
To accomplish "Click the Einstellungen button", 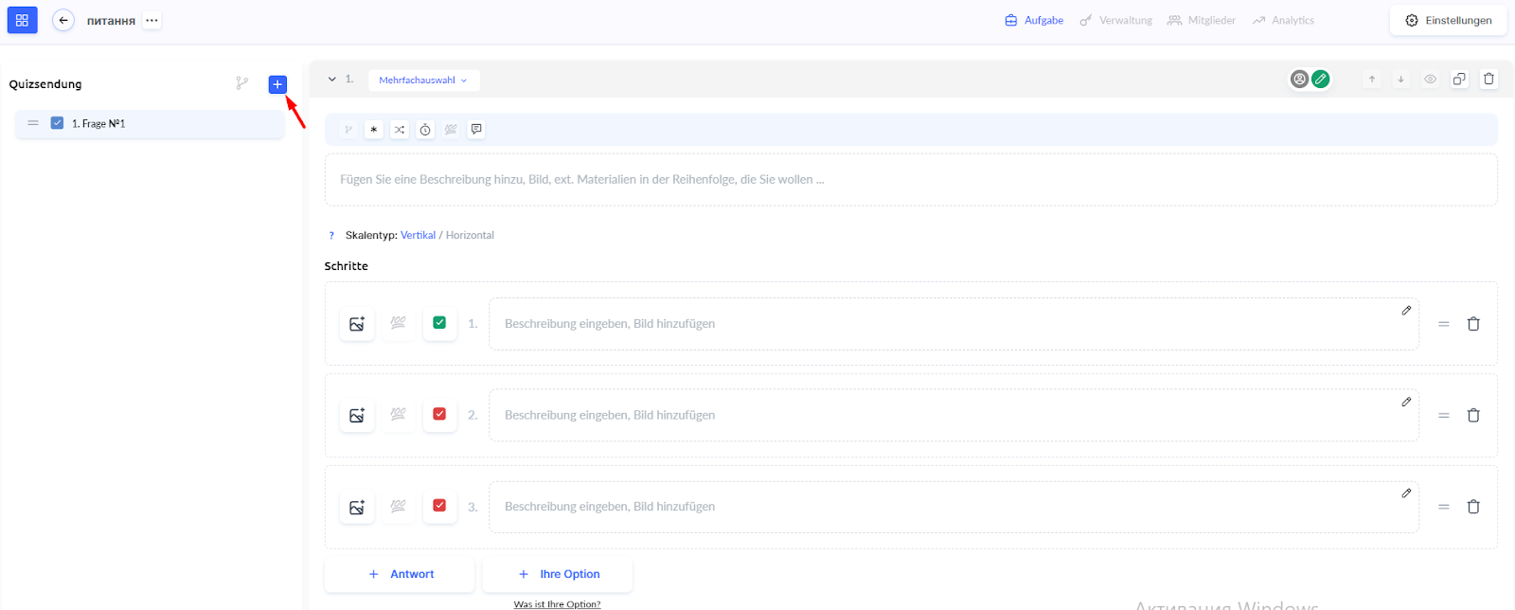I will 1448,20.
